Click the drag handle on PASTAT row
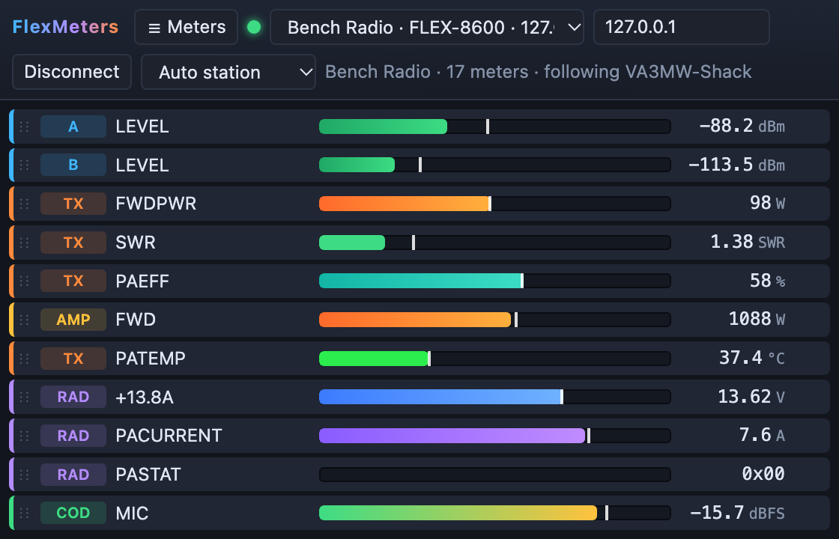 click(x=24, y=475)
